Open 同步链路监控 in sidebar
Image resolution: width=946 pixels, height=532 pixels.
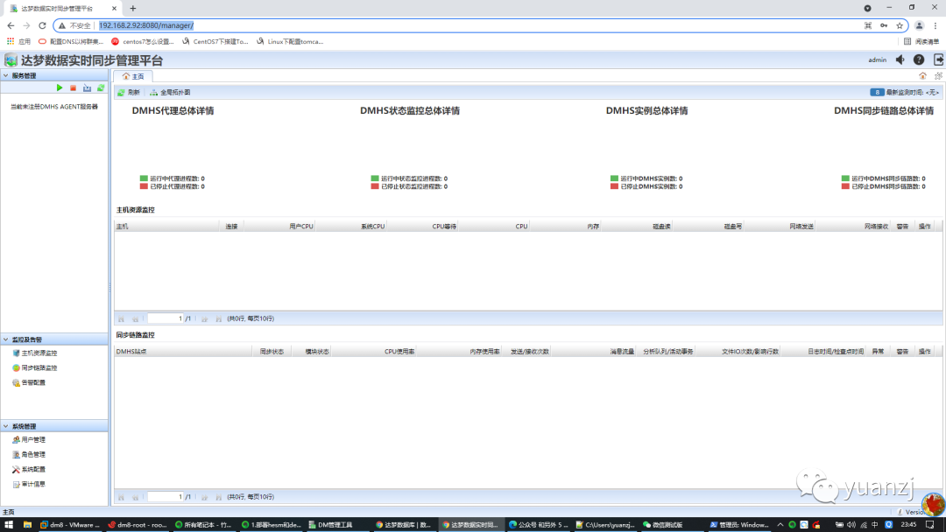[35, 368]
